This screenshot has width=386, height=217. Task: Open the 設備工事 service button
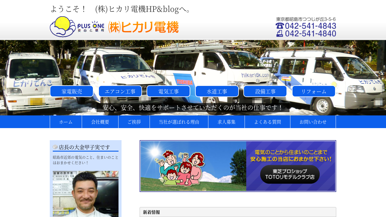pyautogui.click(x=265, y=91)
